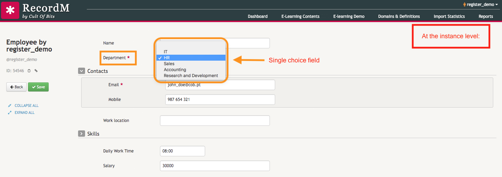Click the COLLAPSE ALL link
This screenshot has width=502, height=177.
coord(27,105)
